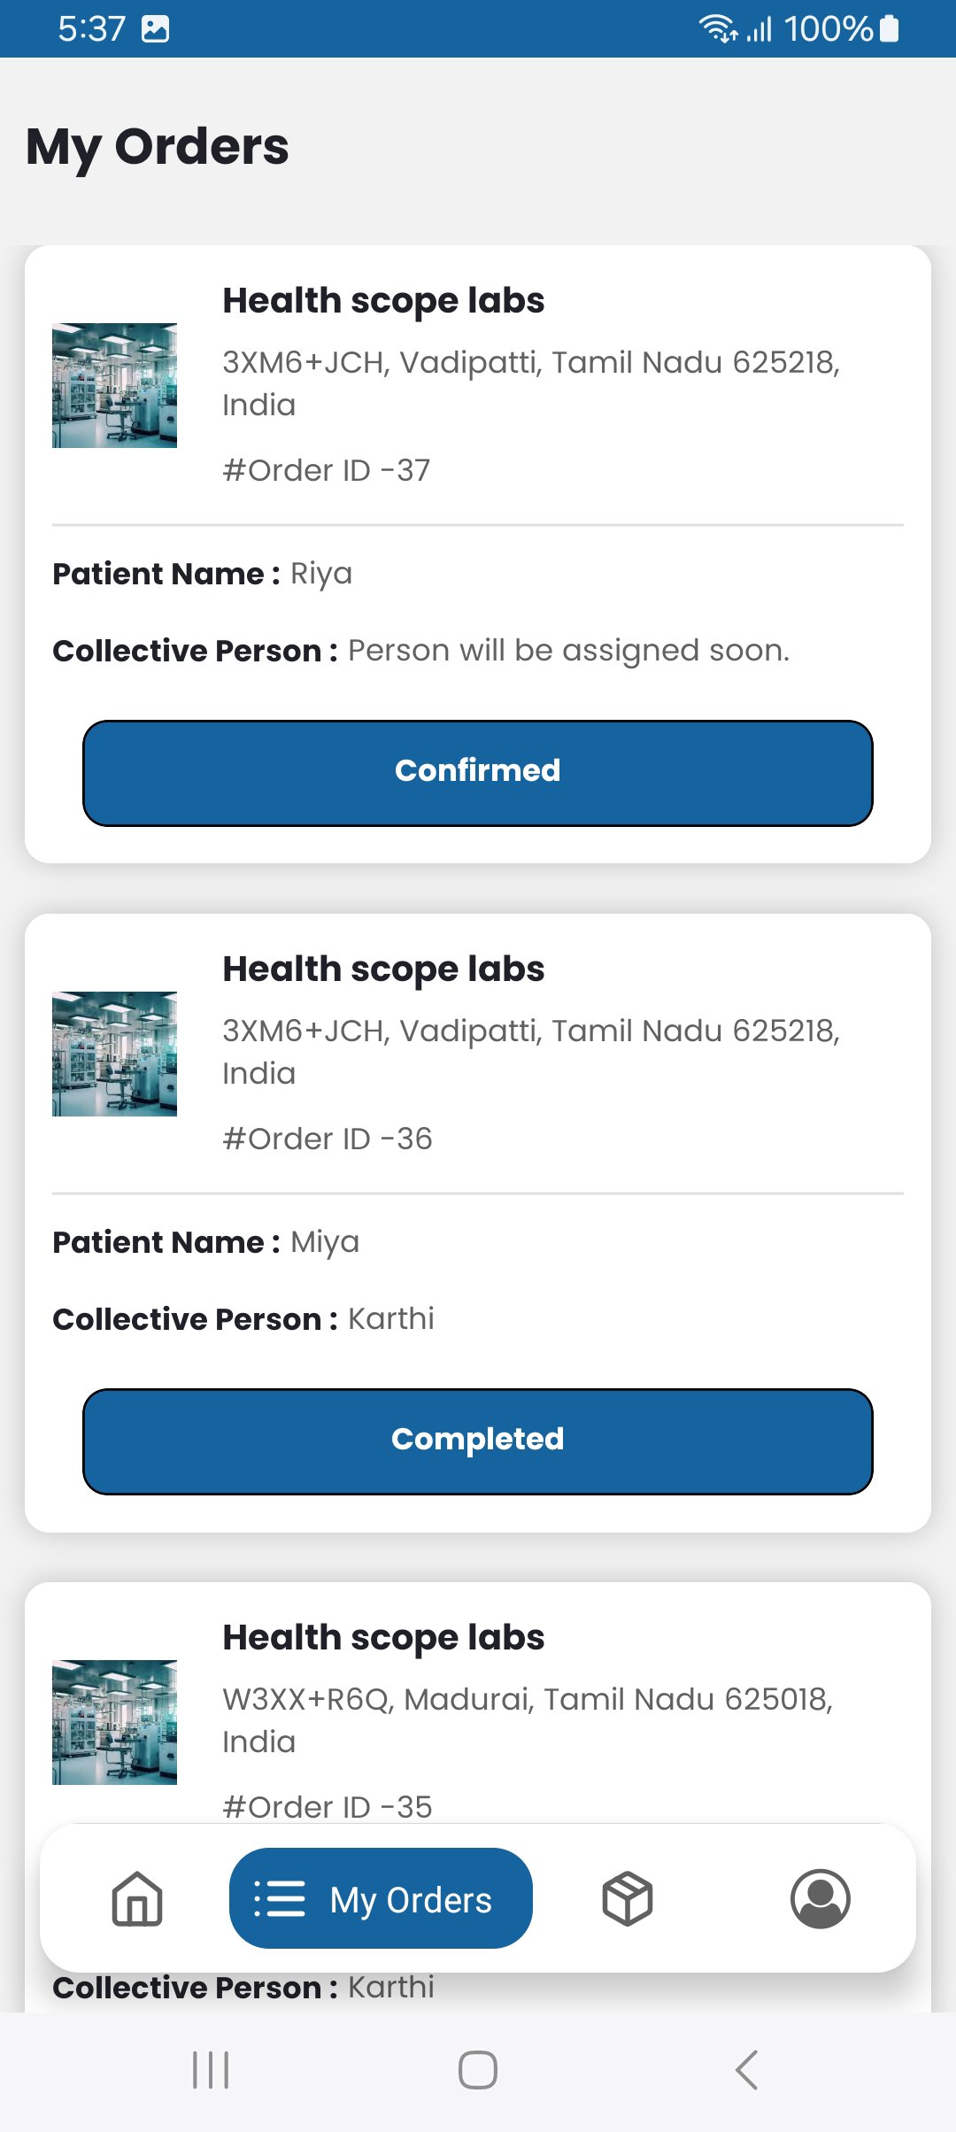Open the Health scope labs title on order 37
The image size is (956, 2132).
(383, 301)
